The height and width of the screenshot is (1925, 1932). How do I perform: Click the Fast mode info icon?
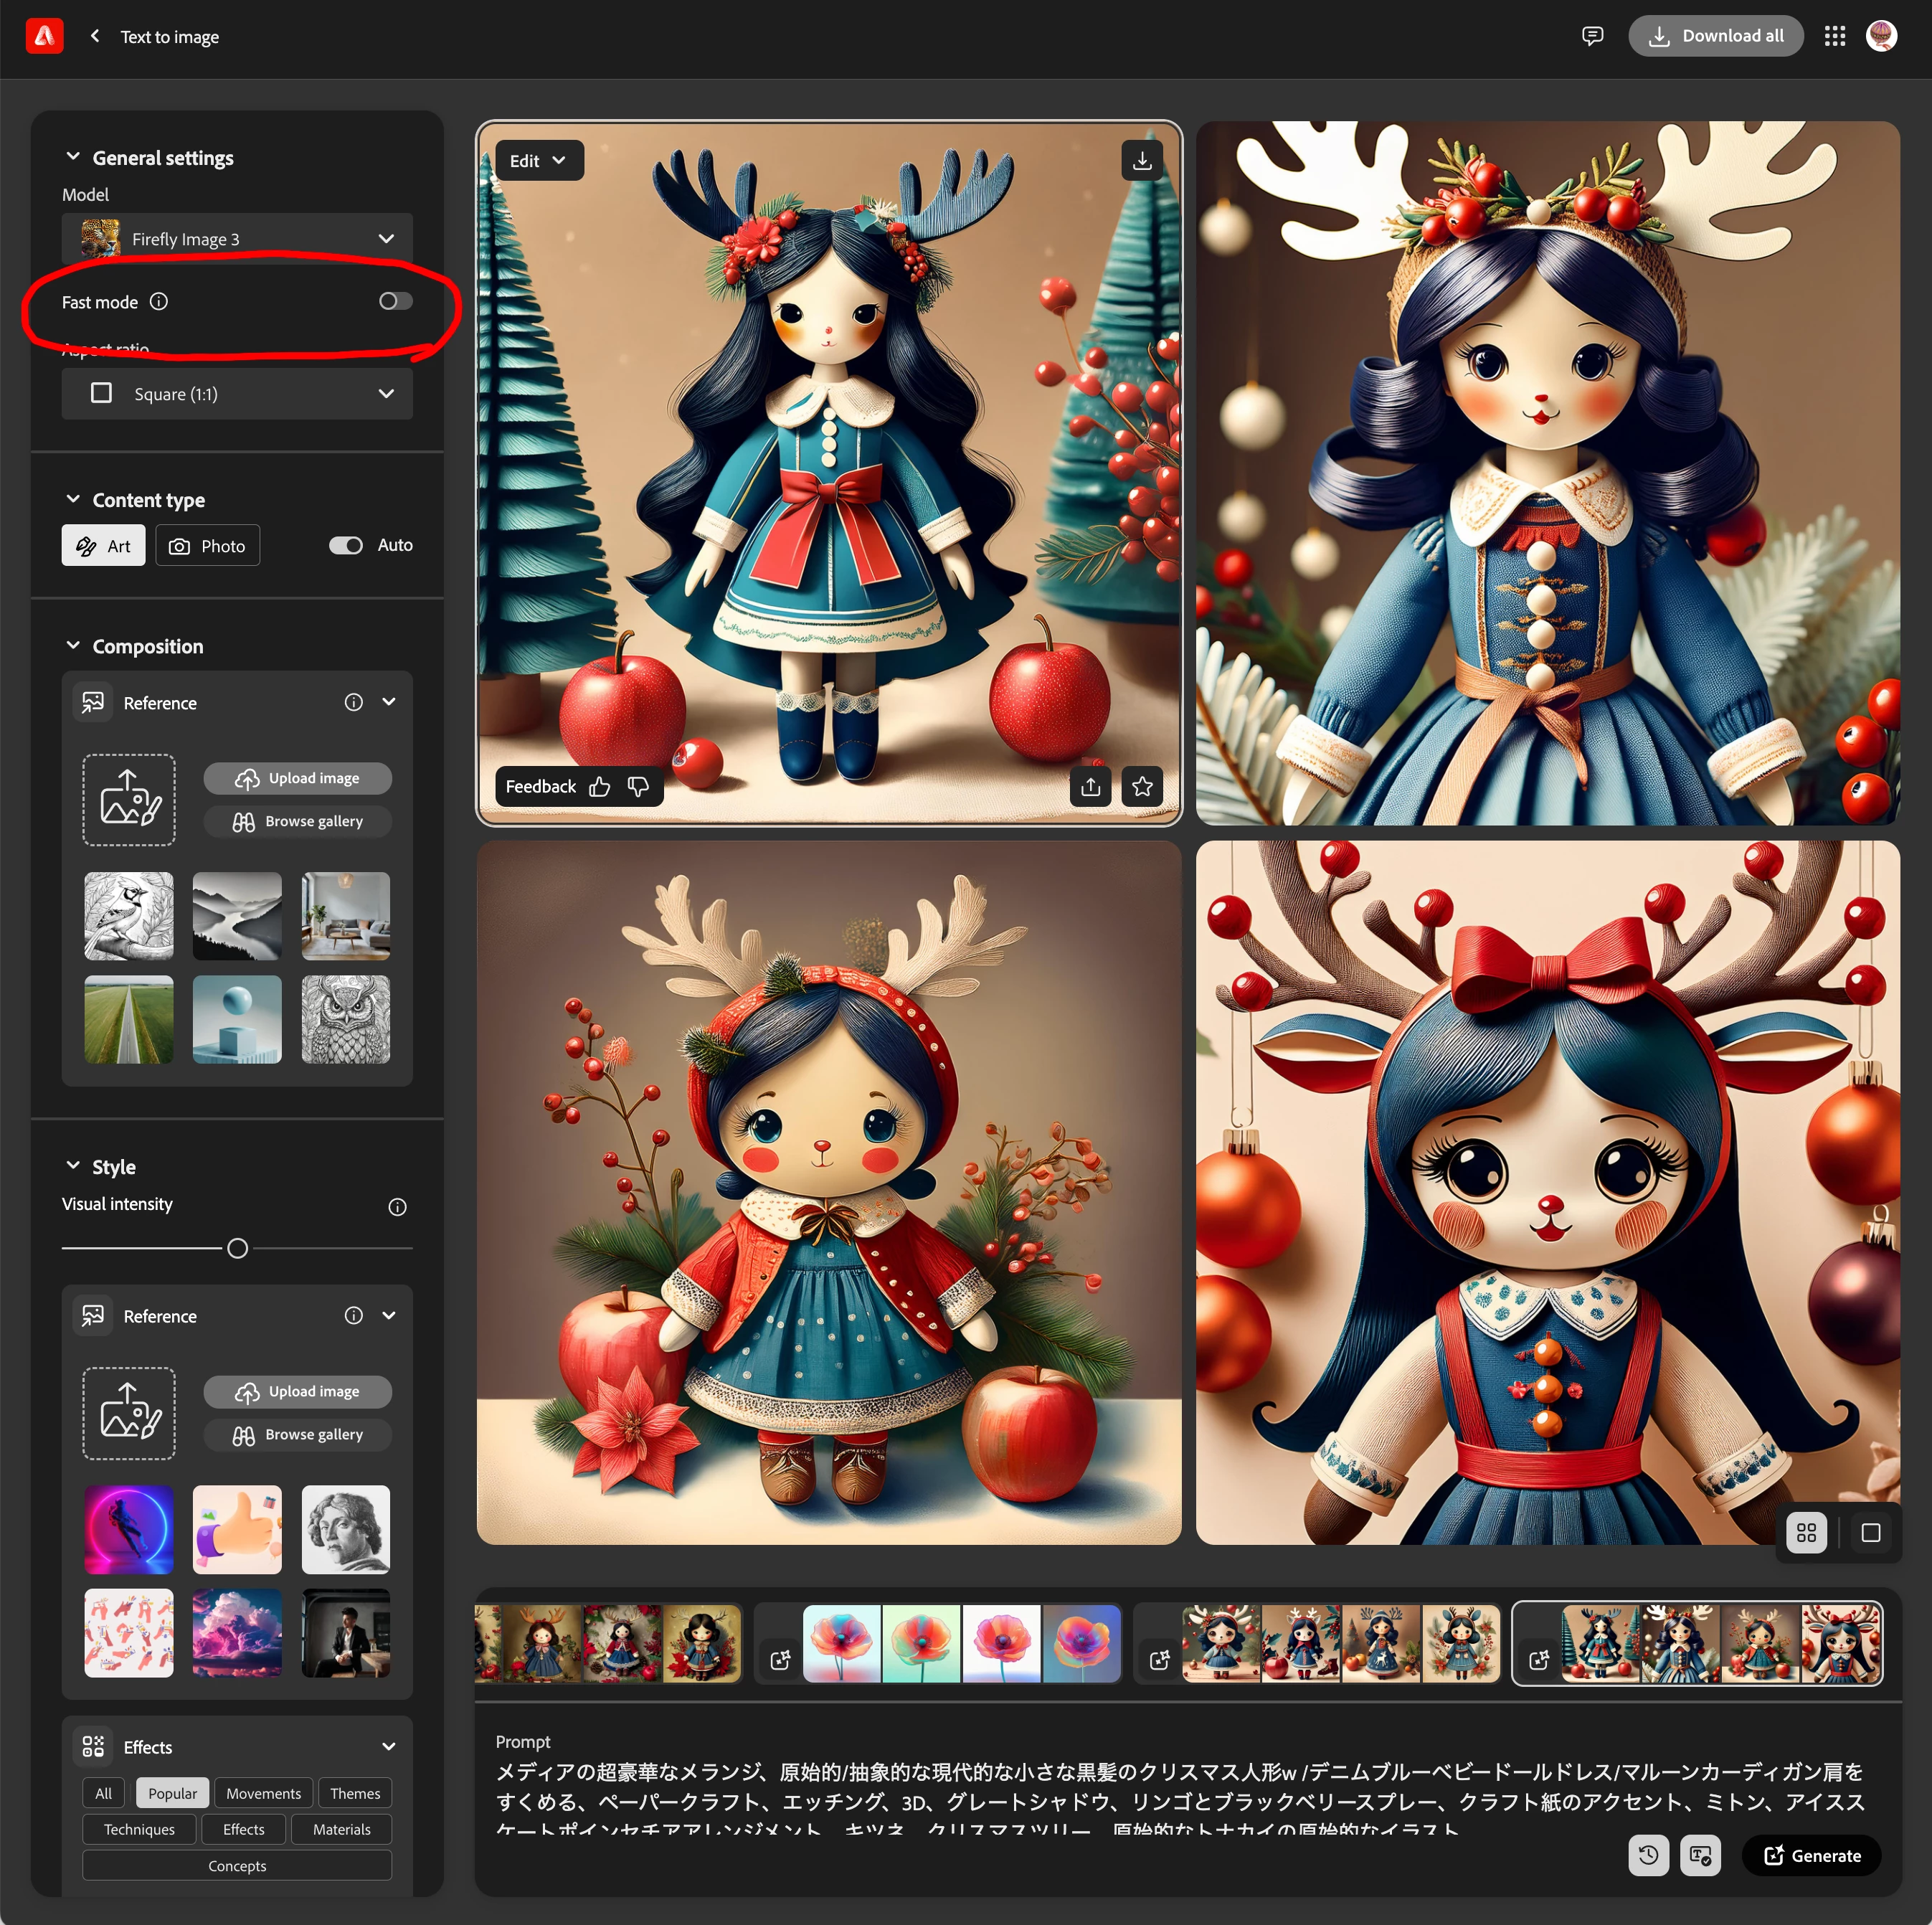tap(159, 302)
